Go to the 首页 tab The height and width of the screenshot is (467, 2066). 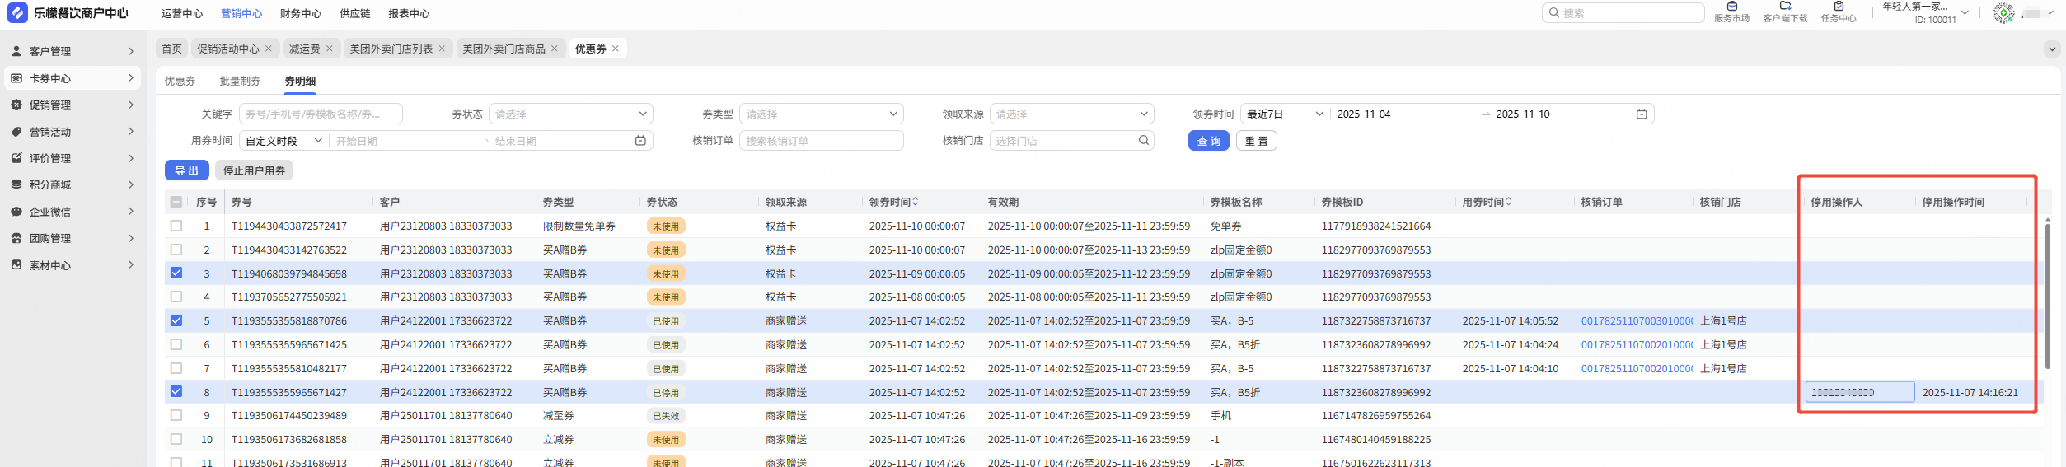(x=171, y=49)
